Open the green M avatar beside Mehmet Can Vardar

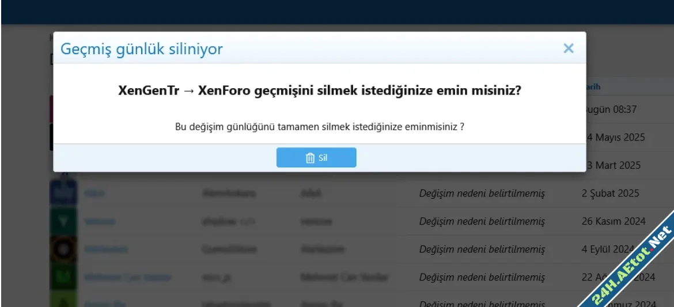tap(63, 277)
